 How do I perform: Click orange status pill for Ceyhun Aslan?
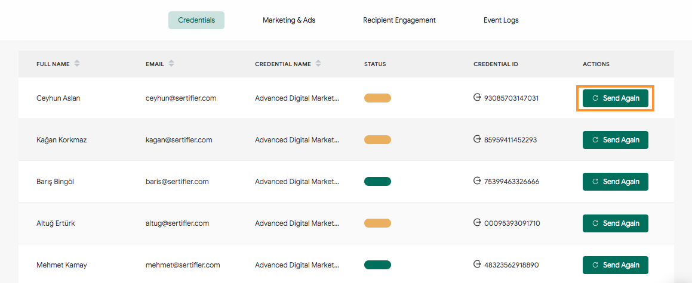[x=377, y=98]
